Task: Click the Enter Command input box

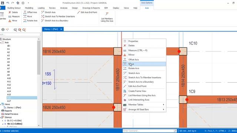Action: (148, 131)
